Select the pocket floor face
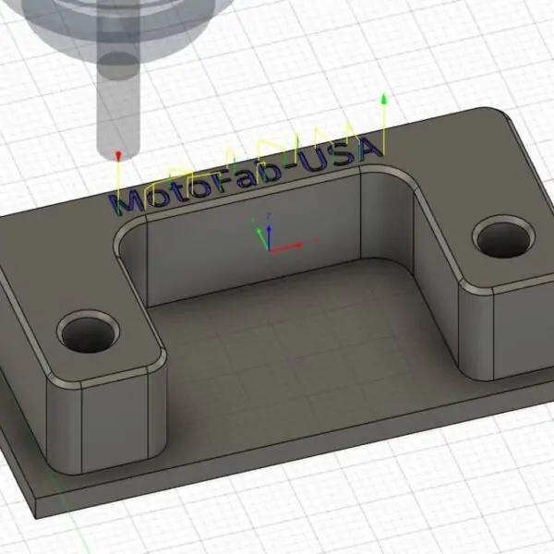This screenshot has width=554, height=554. pos(305,342)
